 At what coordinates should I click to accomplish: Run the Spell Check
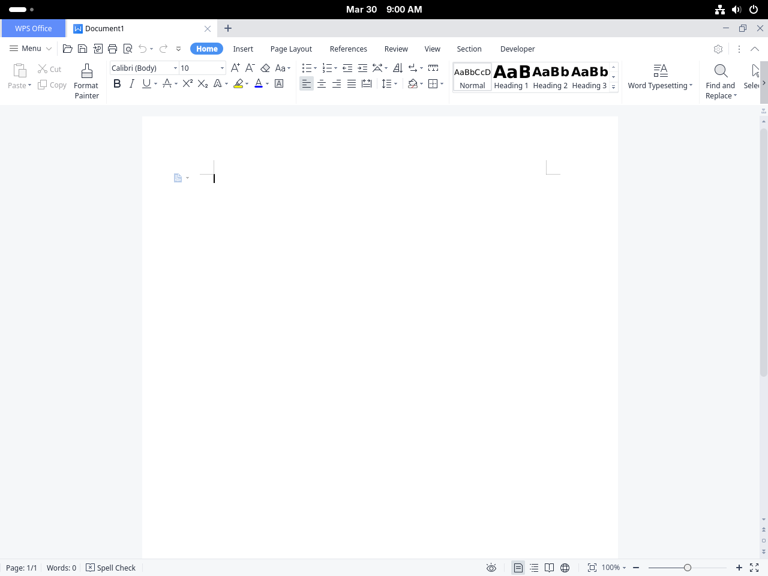pos(110,568)
